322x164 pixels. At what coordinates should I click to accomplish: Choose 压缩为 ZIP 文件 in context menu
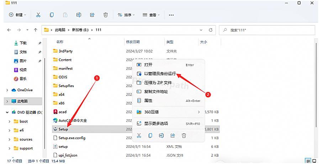coord(168,83)
